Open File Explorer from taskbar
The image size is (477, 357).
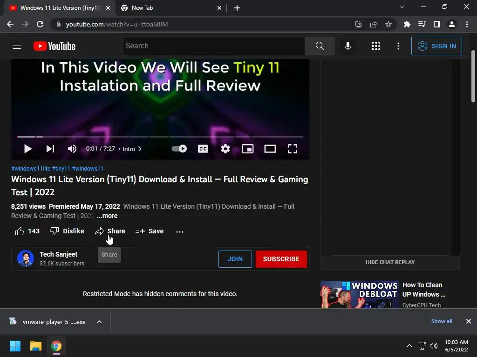35,346
